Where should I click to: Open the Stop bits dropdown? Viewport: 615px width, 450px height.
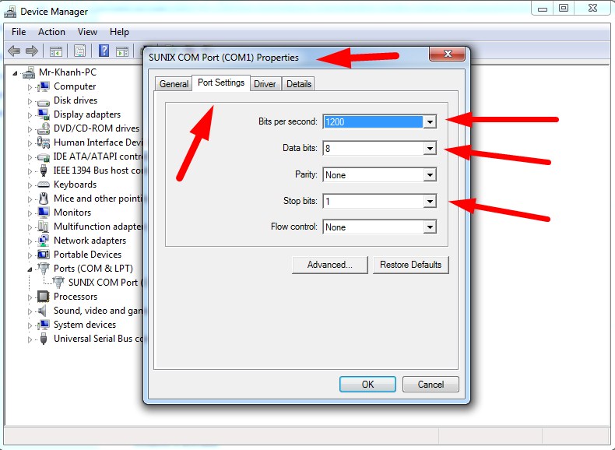click(x=430, y=202)
